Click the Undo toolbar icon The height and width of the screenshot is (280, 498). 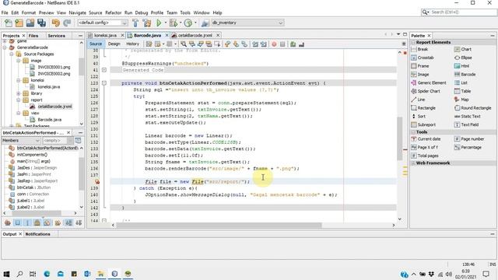point(55,23)
